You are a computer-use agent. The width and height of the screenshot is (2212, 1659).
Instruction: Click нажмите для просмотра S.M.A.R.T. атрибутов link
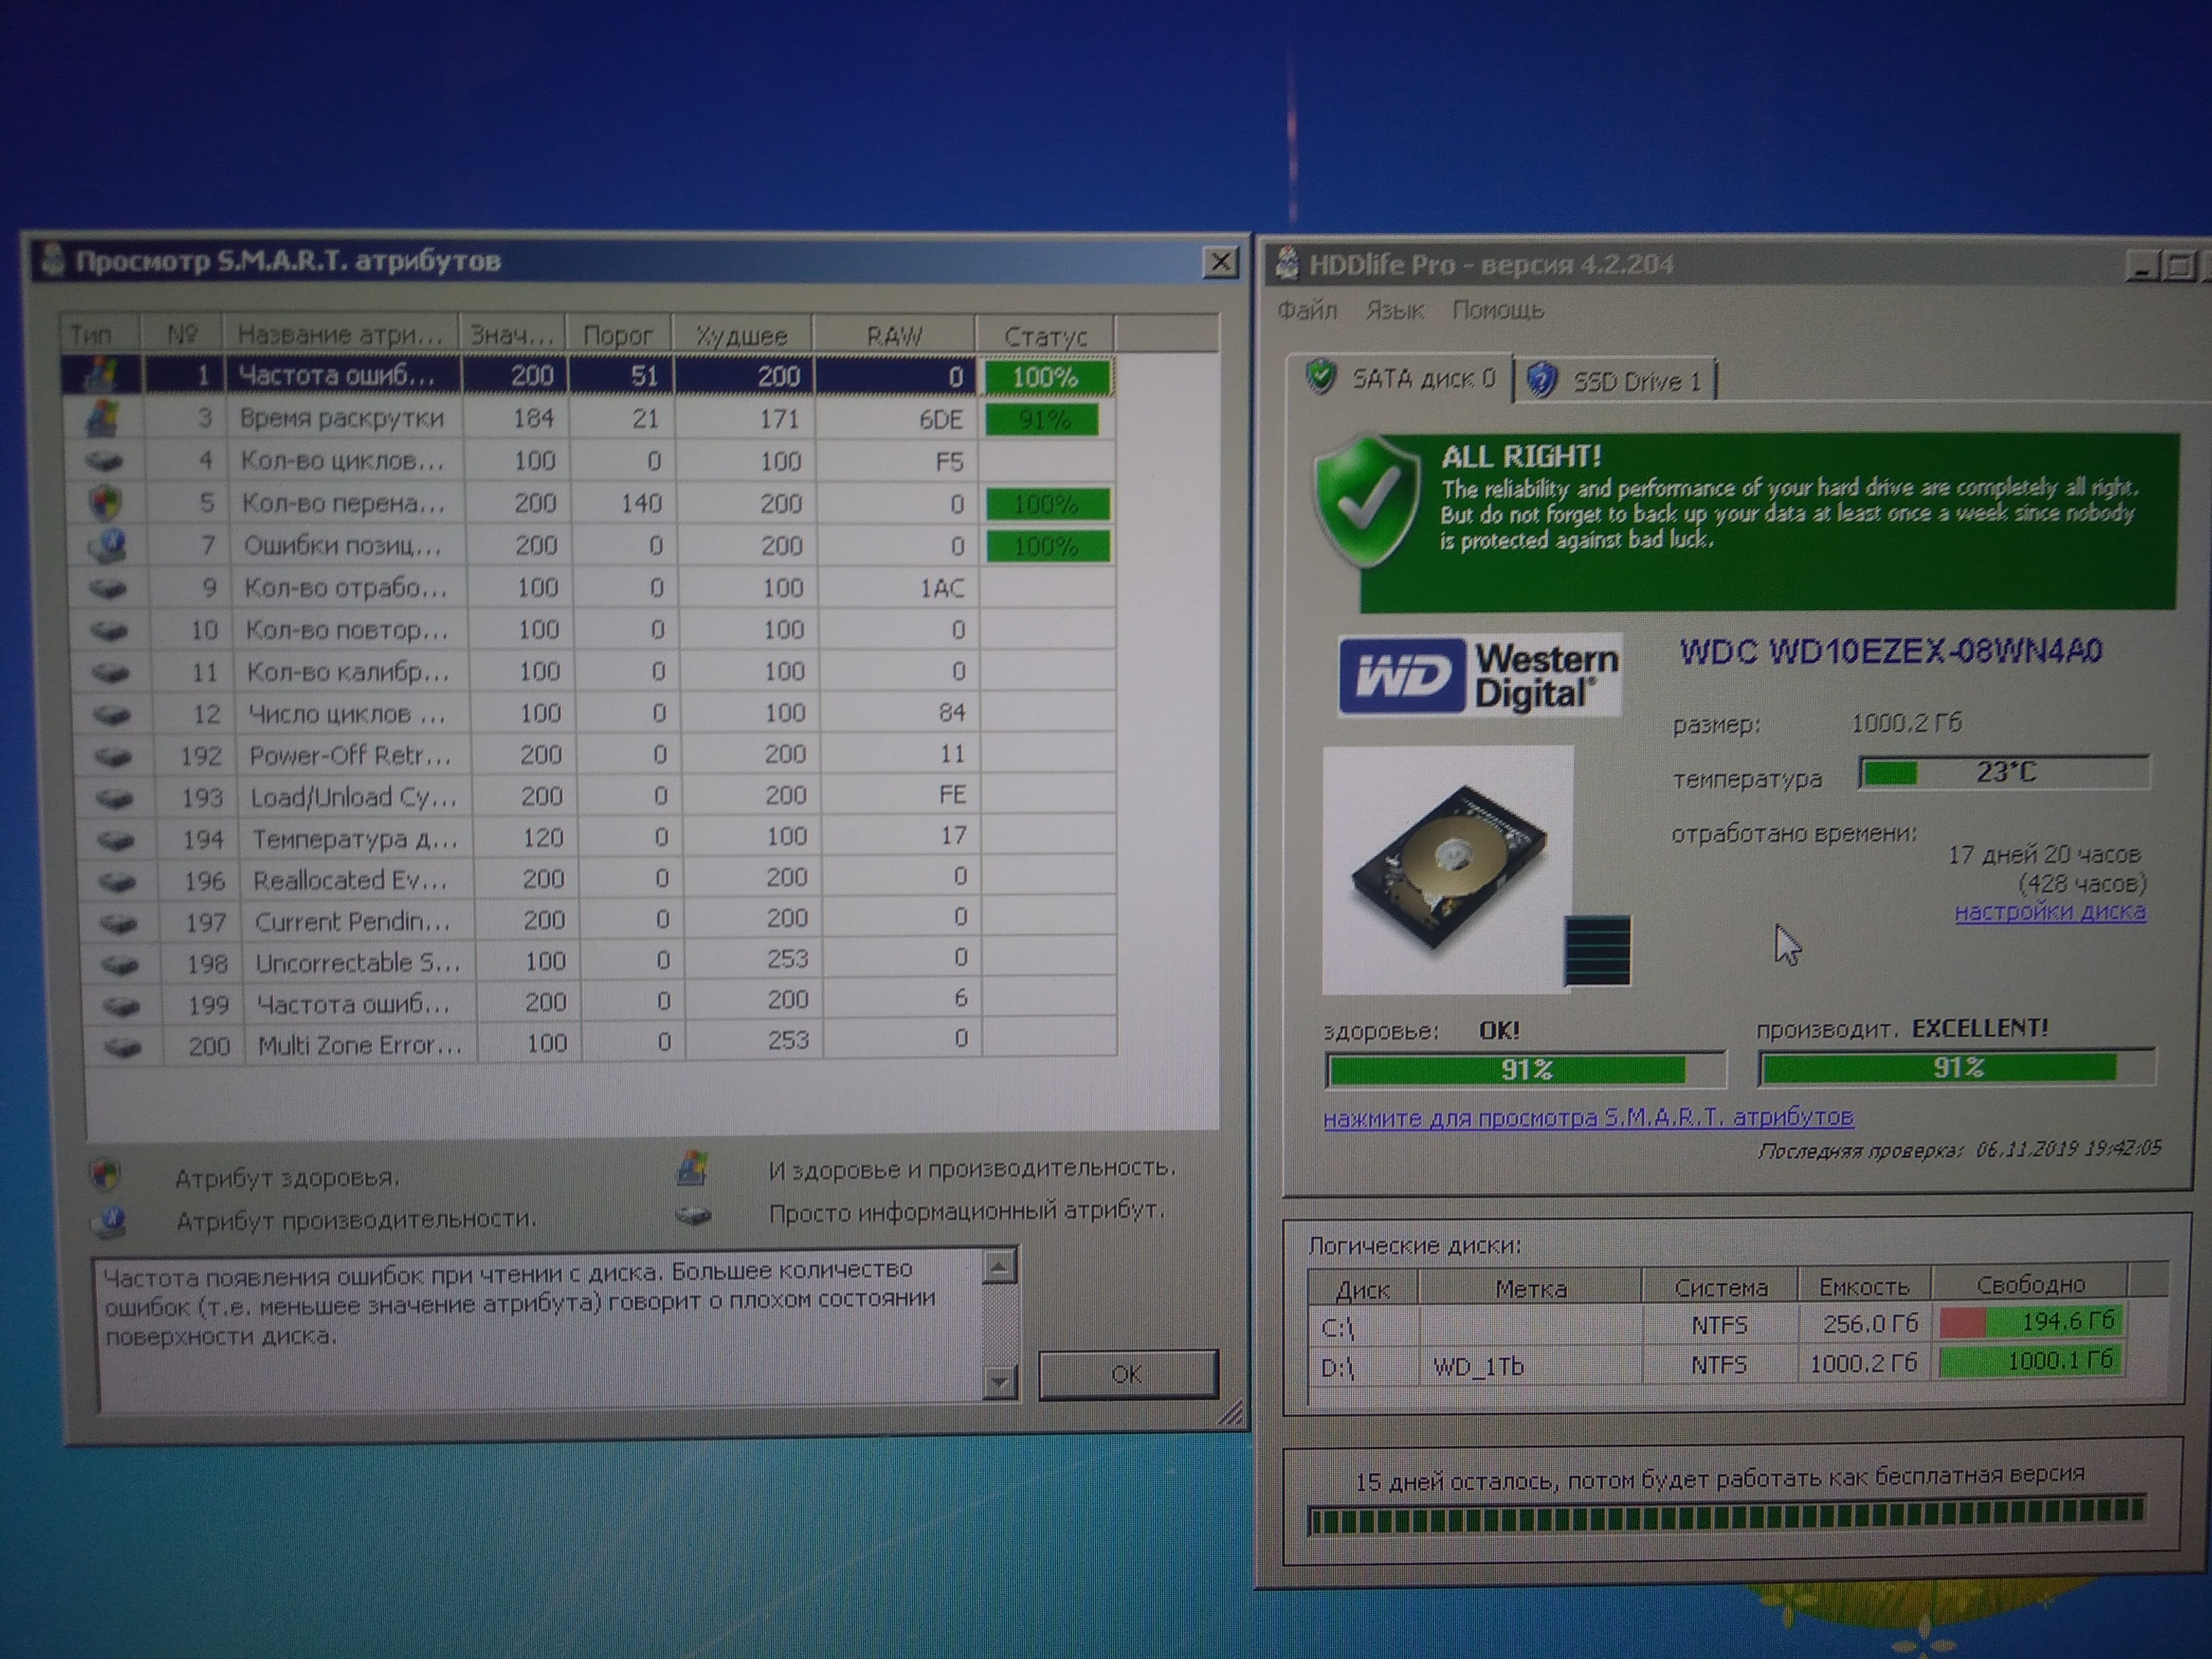(x=1589, y=1118)
